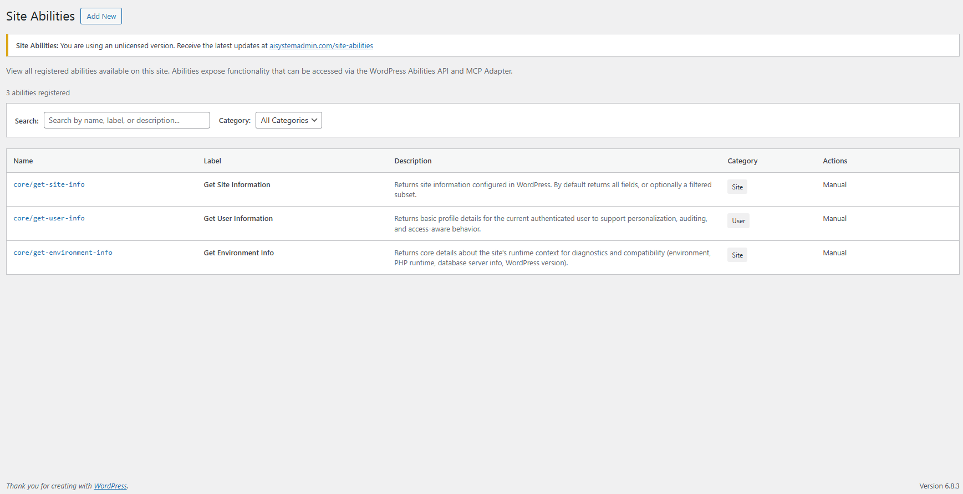Click the Site badge for Get Site Information
The width and height of the screenshot is (963, 494).
[x=737, y=187]
